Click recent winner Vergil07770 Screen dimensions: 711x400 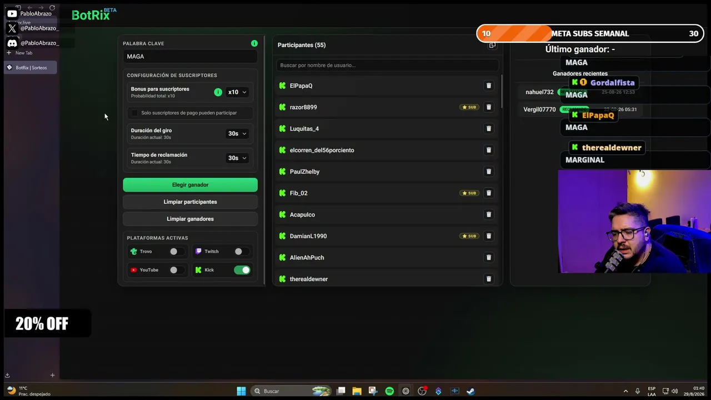point(539,109)
